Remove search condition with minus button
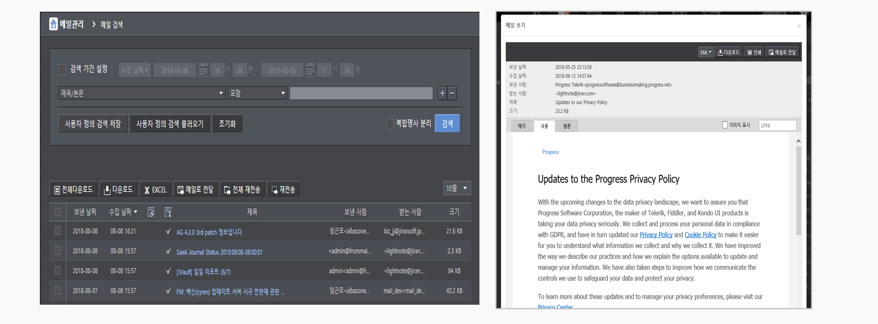 coord(452,93)
